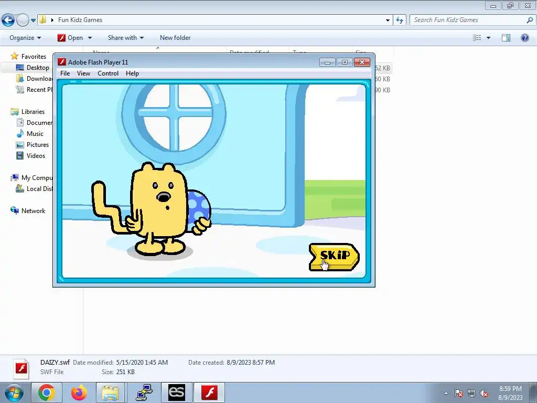Click the Music note icon

click(x=20, y=133)
